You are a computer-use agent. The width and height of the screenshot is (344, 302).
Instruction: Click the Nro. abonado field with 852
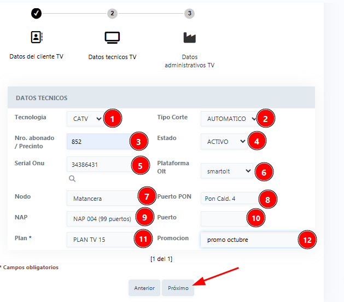point(98,142)
